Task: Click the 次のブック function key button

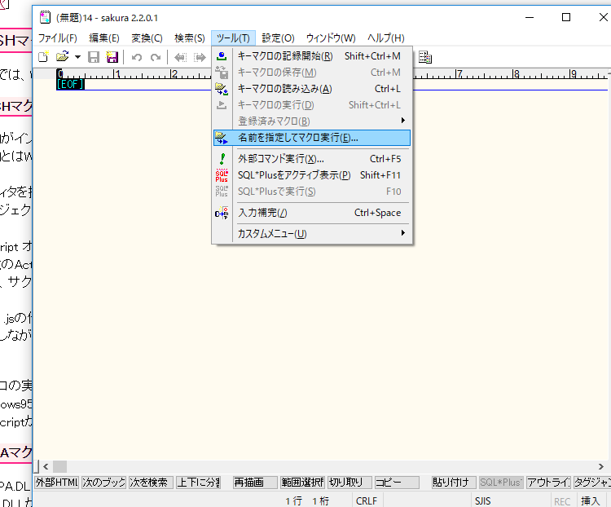Action: click(103, 483)
